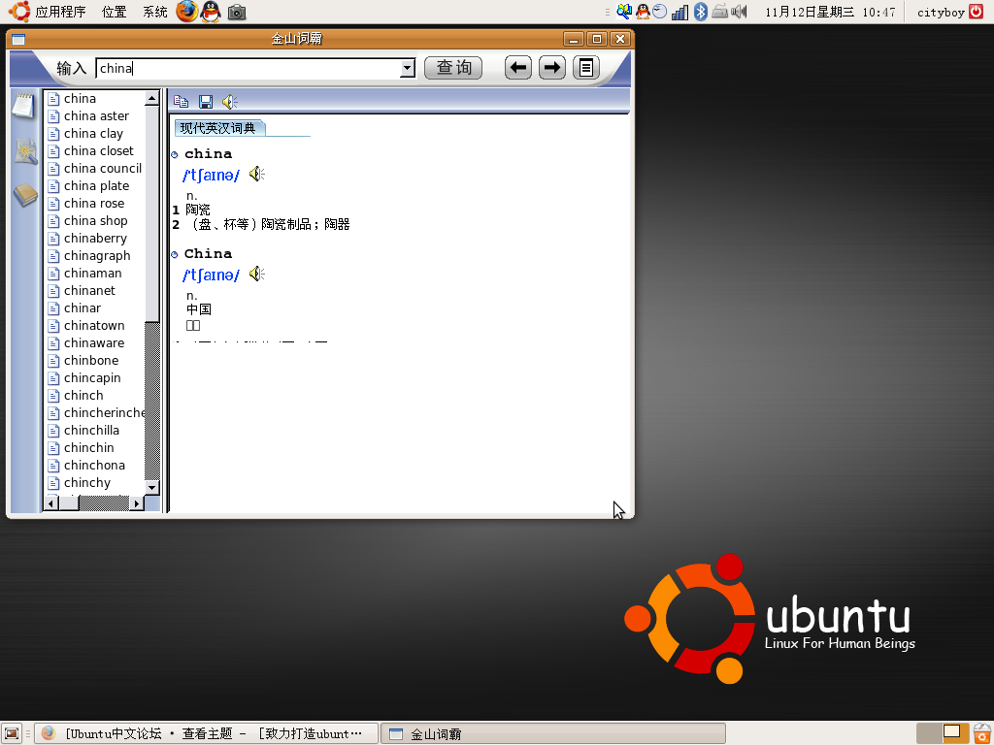Click the QQ penguin tray icon
994x745 pixels.
643,12
